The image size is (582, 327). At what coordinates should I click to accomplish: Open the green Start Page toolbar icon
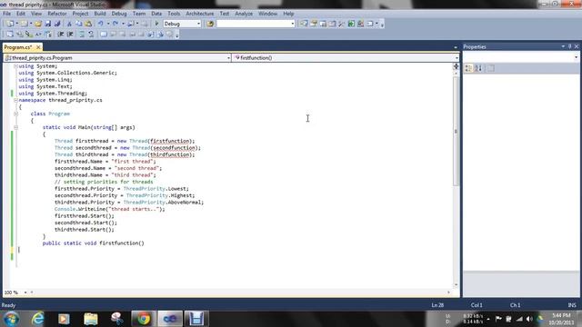pyautogui.click(x=351, y=24)
